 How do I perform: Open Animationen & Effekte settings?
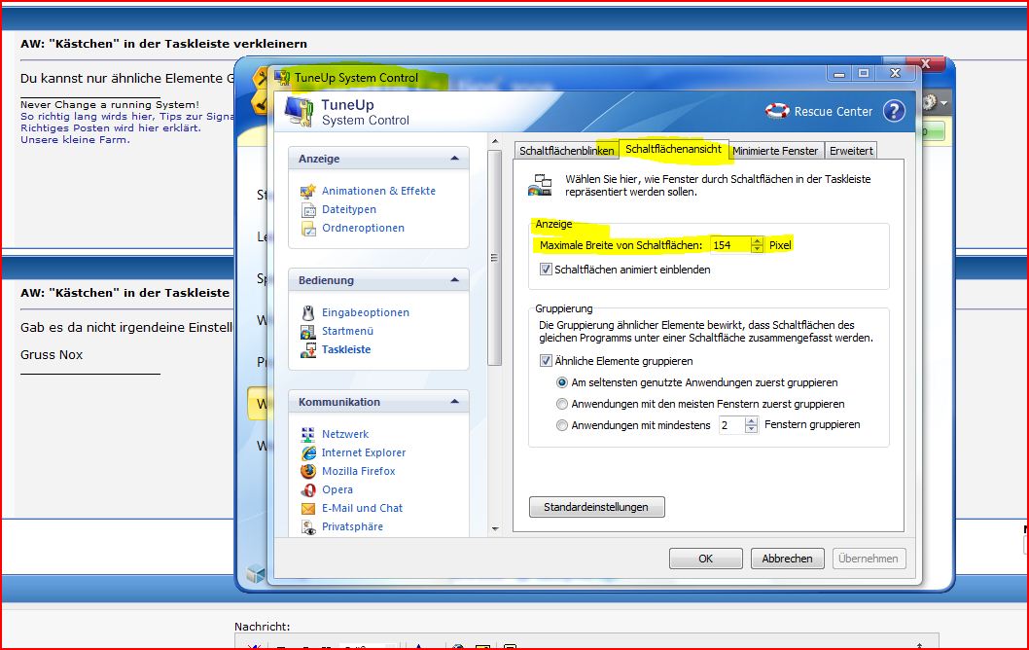(x=378, y=191)
